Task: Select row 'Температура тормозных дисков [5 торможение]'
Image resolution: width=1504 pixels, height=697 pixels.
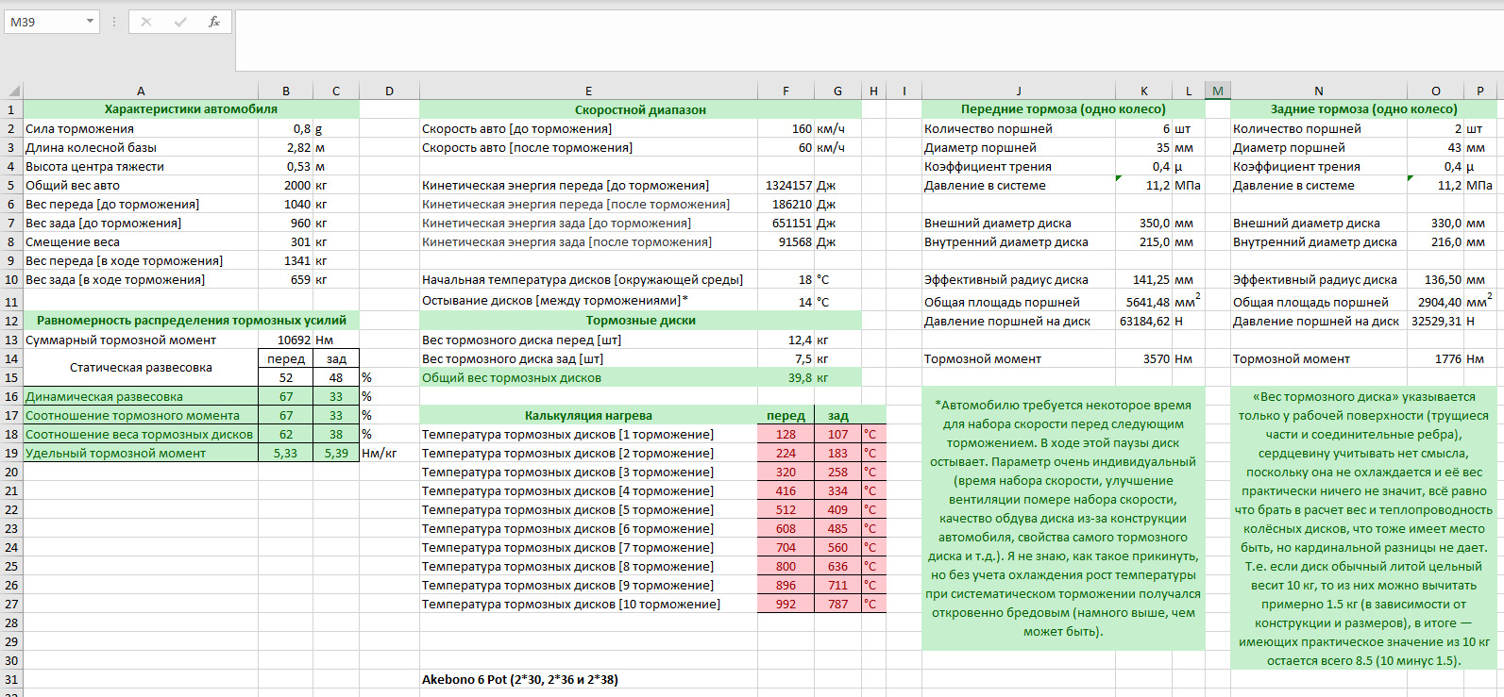Action: click(x=588, y=509)
